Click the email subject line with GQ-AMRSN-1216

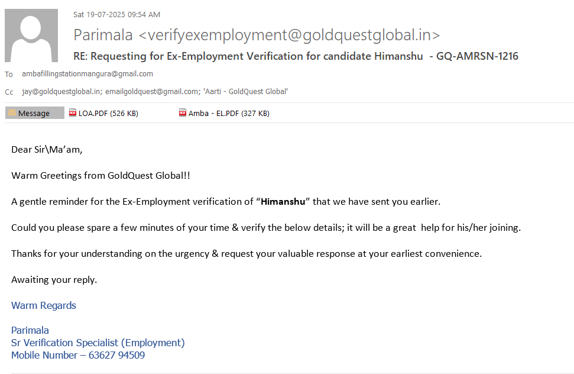(296, 57)
